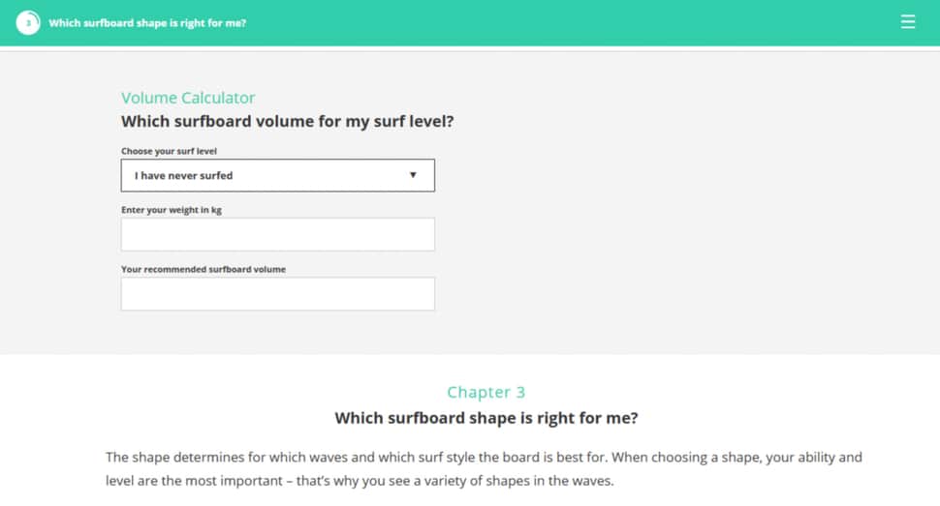The width and height of the screenshot is (940, 506).
Task: Click 'Which surfboard volume for my surf level?' heading
Action: click(x=287, y=121)
